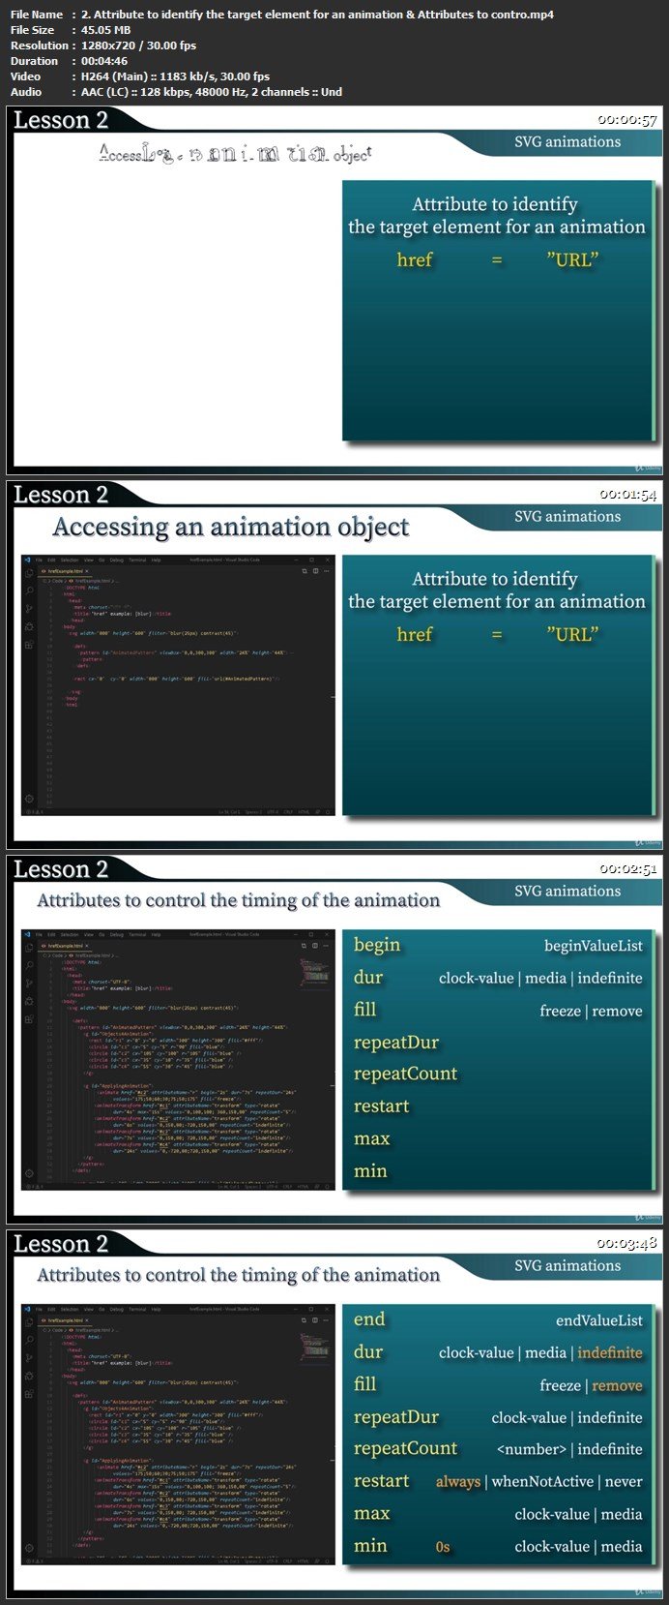Click "URL" text in the 00:01:54 frame

coord(572,634)
